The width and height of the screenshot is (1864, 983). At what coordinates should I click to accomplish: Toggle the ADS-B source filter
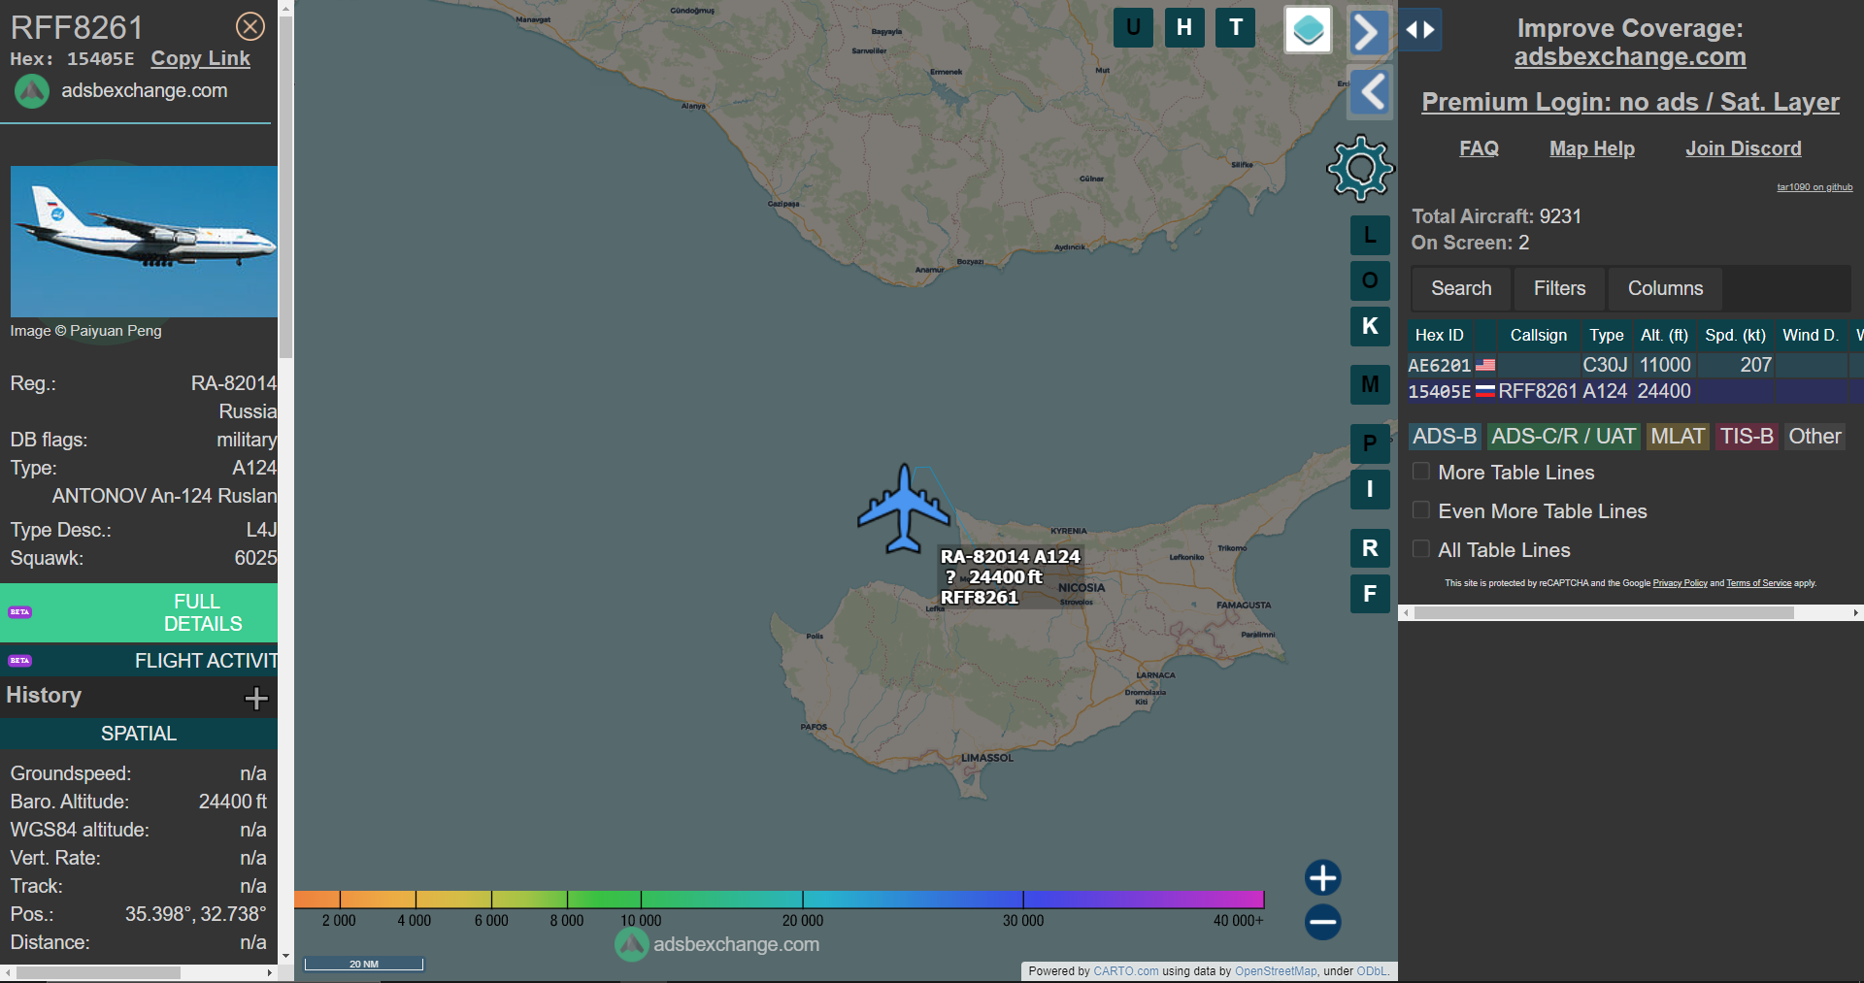1445,437
